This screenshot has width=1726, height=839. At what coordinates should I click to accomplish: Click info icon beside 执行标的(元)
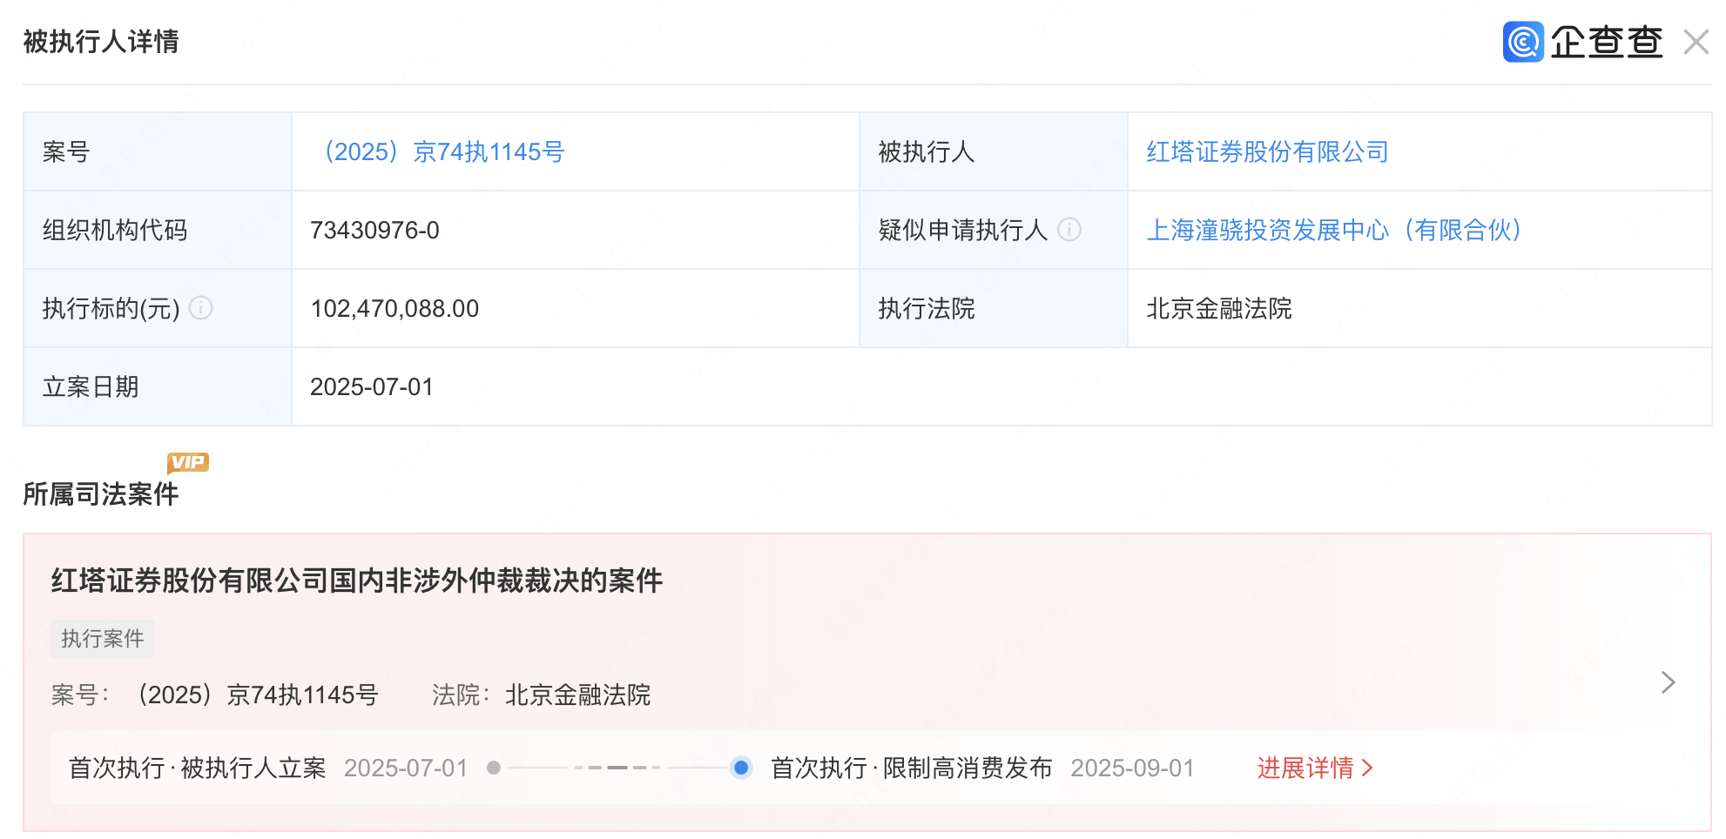coord(201,308)
